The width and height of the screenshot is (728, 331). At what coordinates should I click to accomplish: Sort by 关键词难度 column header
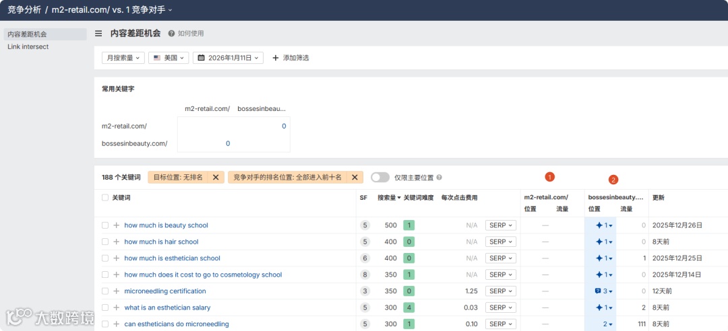point(419,198)
